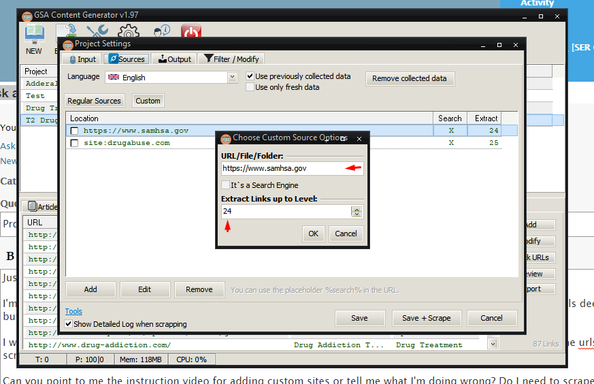Click the document export toolbar icon

(66, 31)
